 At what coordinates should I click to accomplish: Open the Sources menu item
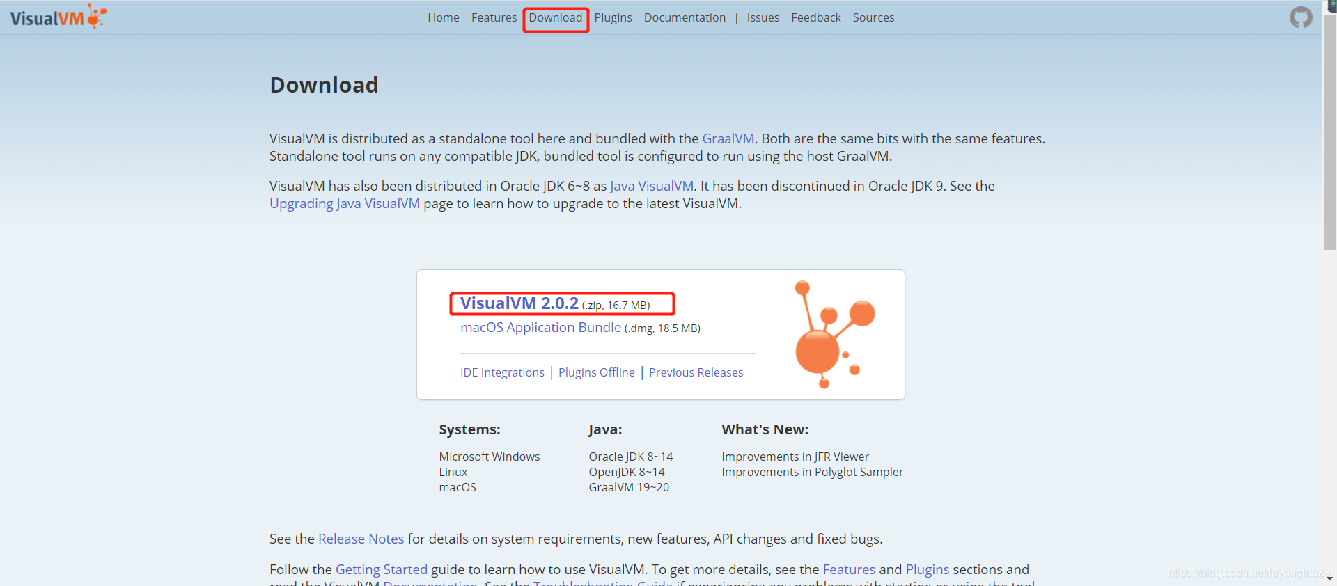[x=873, y=17]
